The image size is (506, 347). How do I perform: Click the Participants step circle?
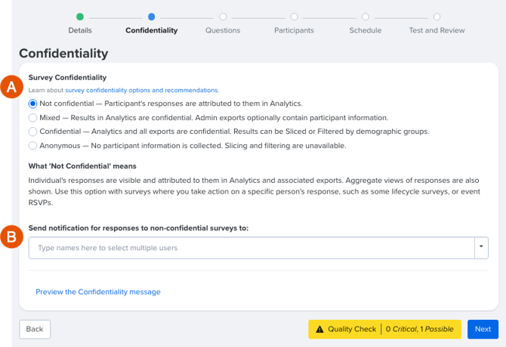(294, 17)
